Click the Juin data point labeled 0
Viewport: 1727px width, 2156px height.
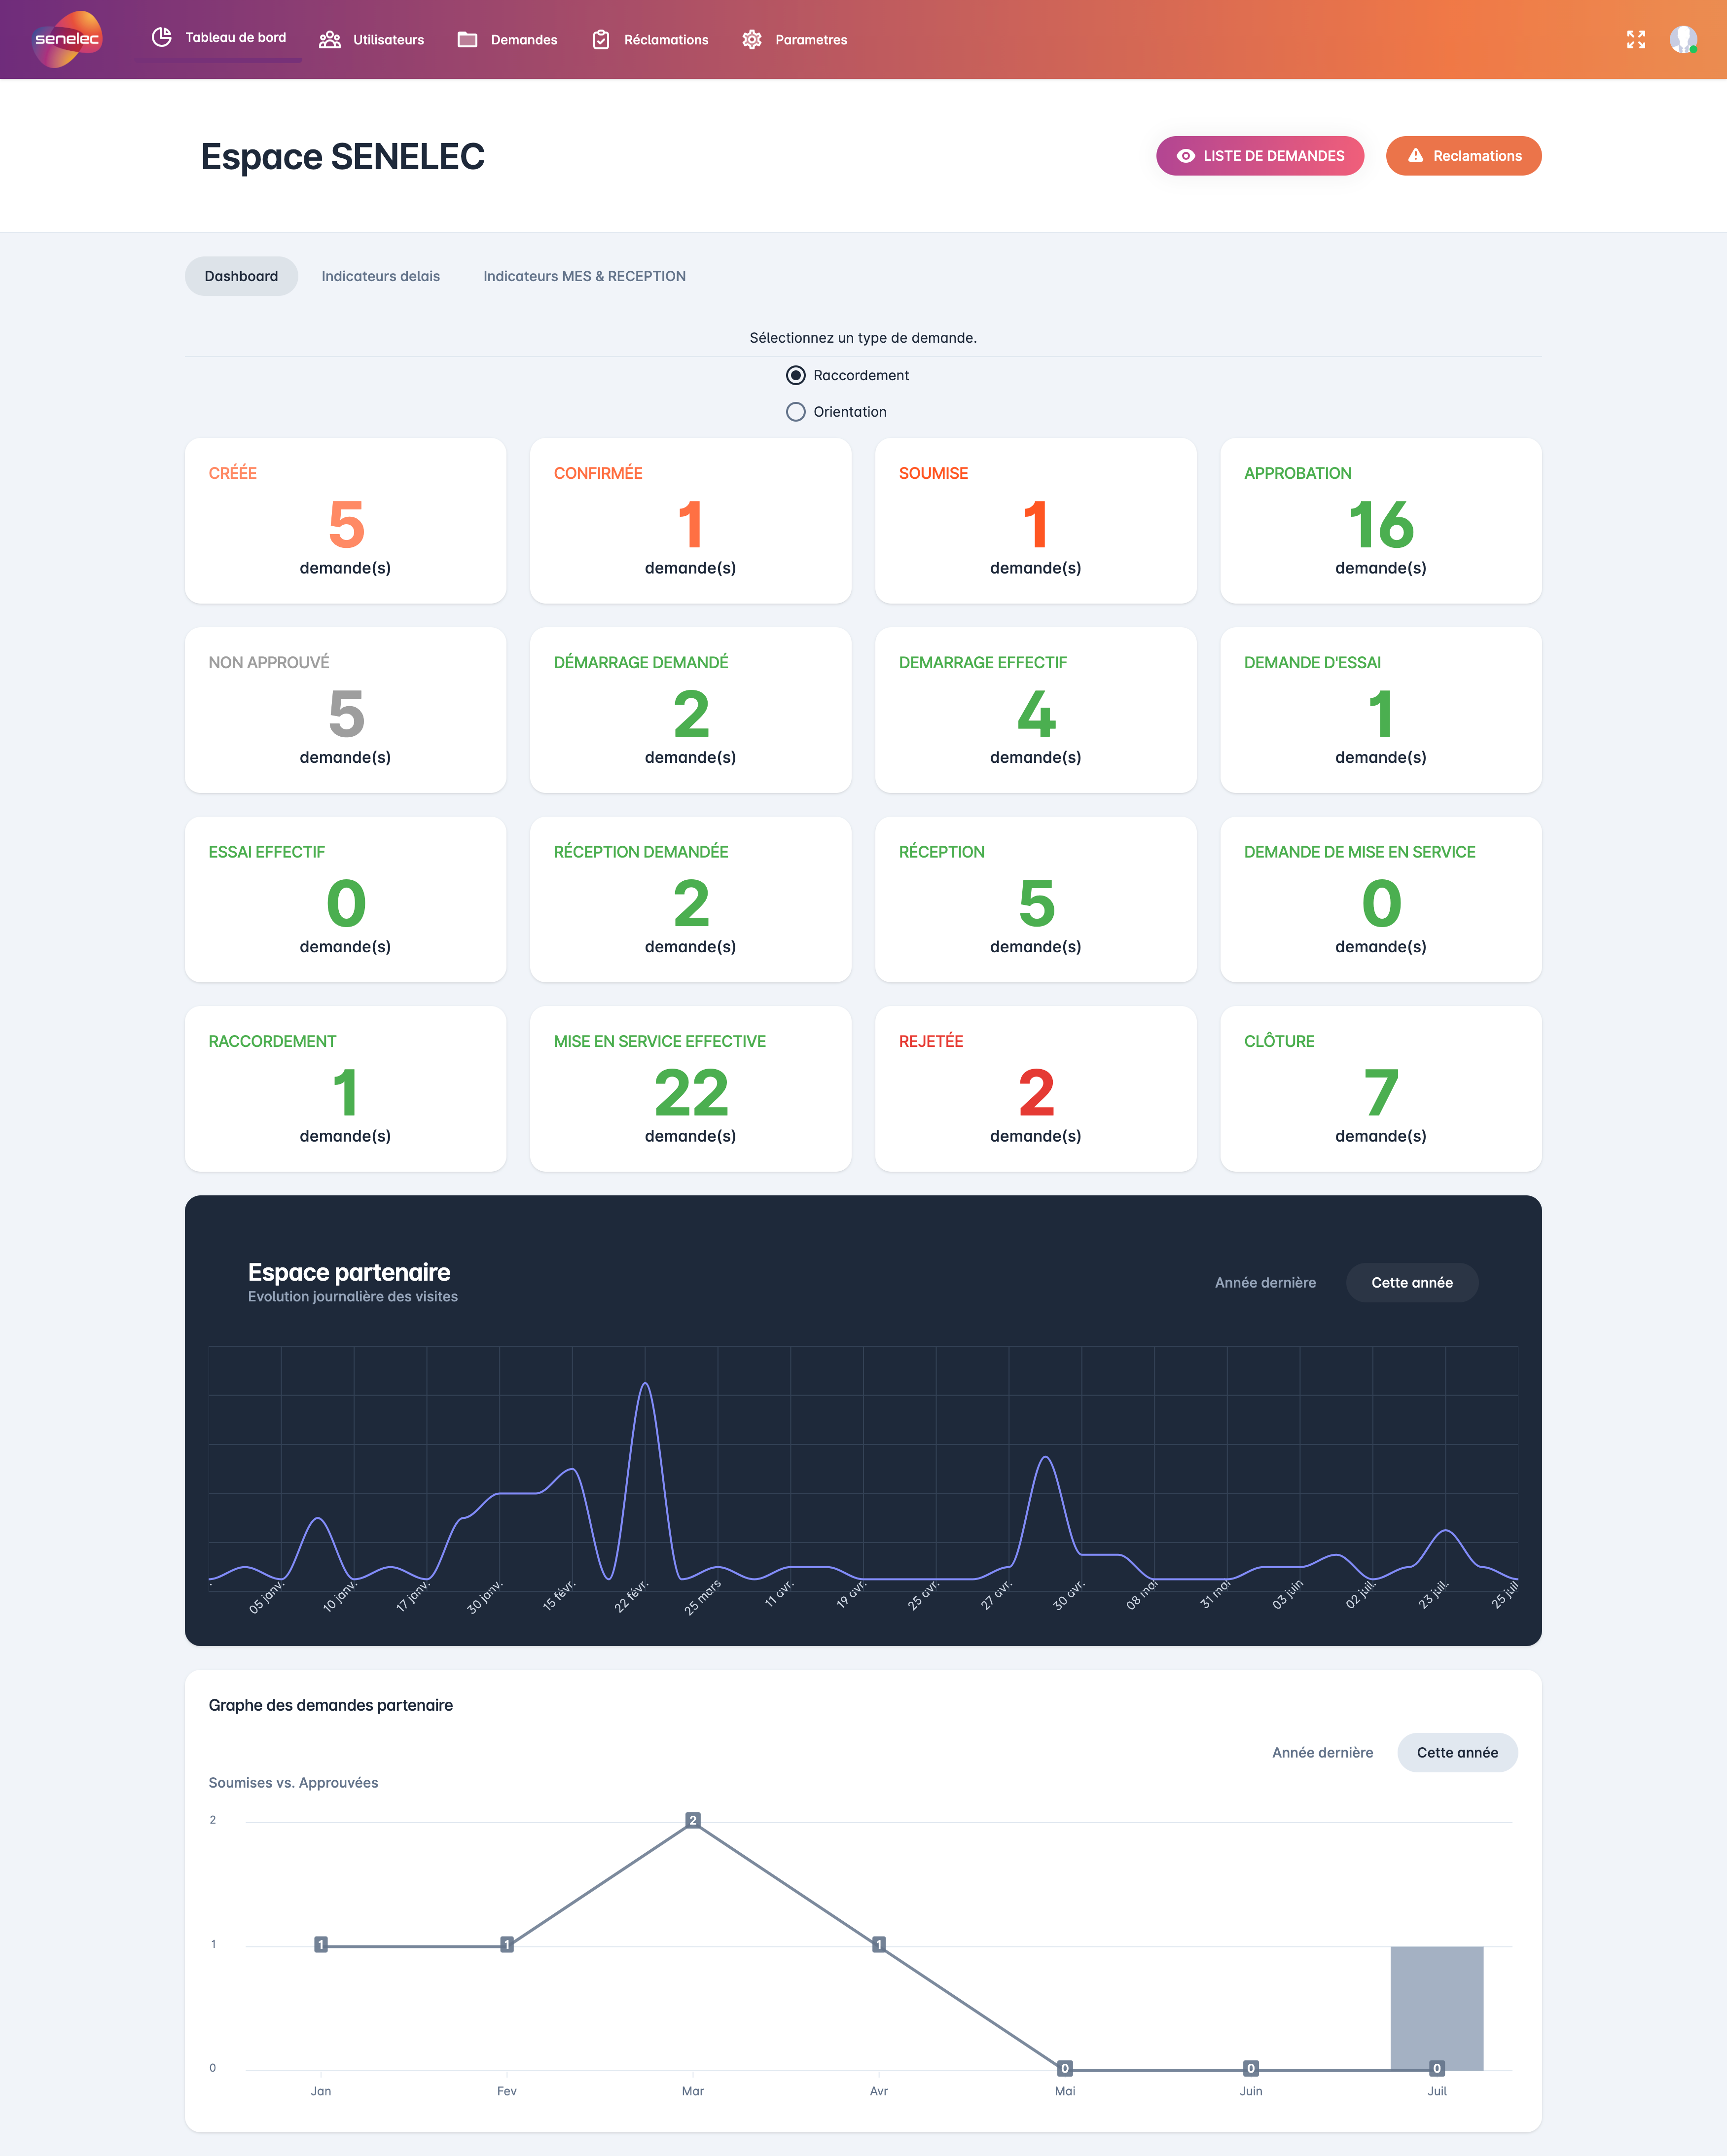tap(1251, 2068)
